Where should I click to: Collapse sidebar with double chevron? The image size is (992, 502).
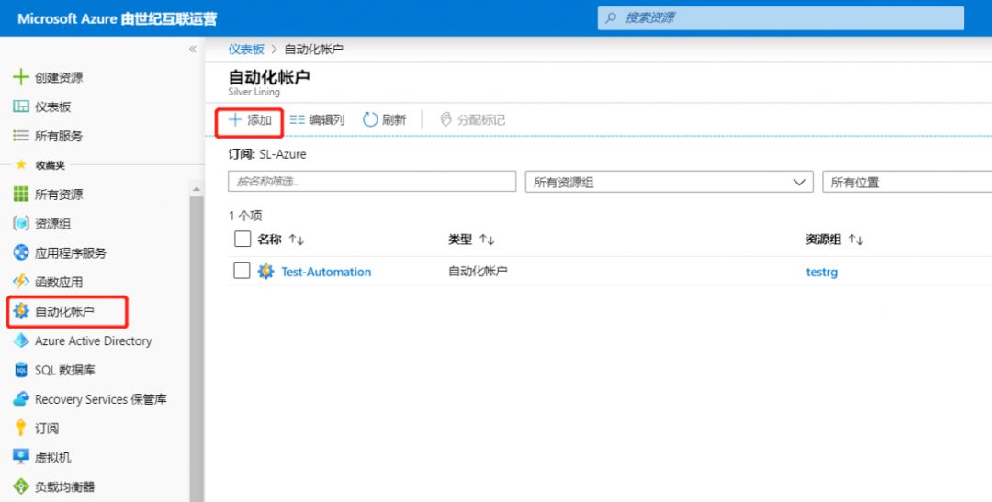192,50
